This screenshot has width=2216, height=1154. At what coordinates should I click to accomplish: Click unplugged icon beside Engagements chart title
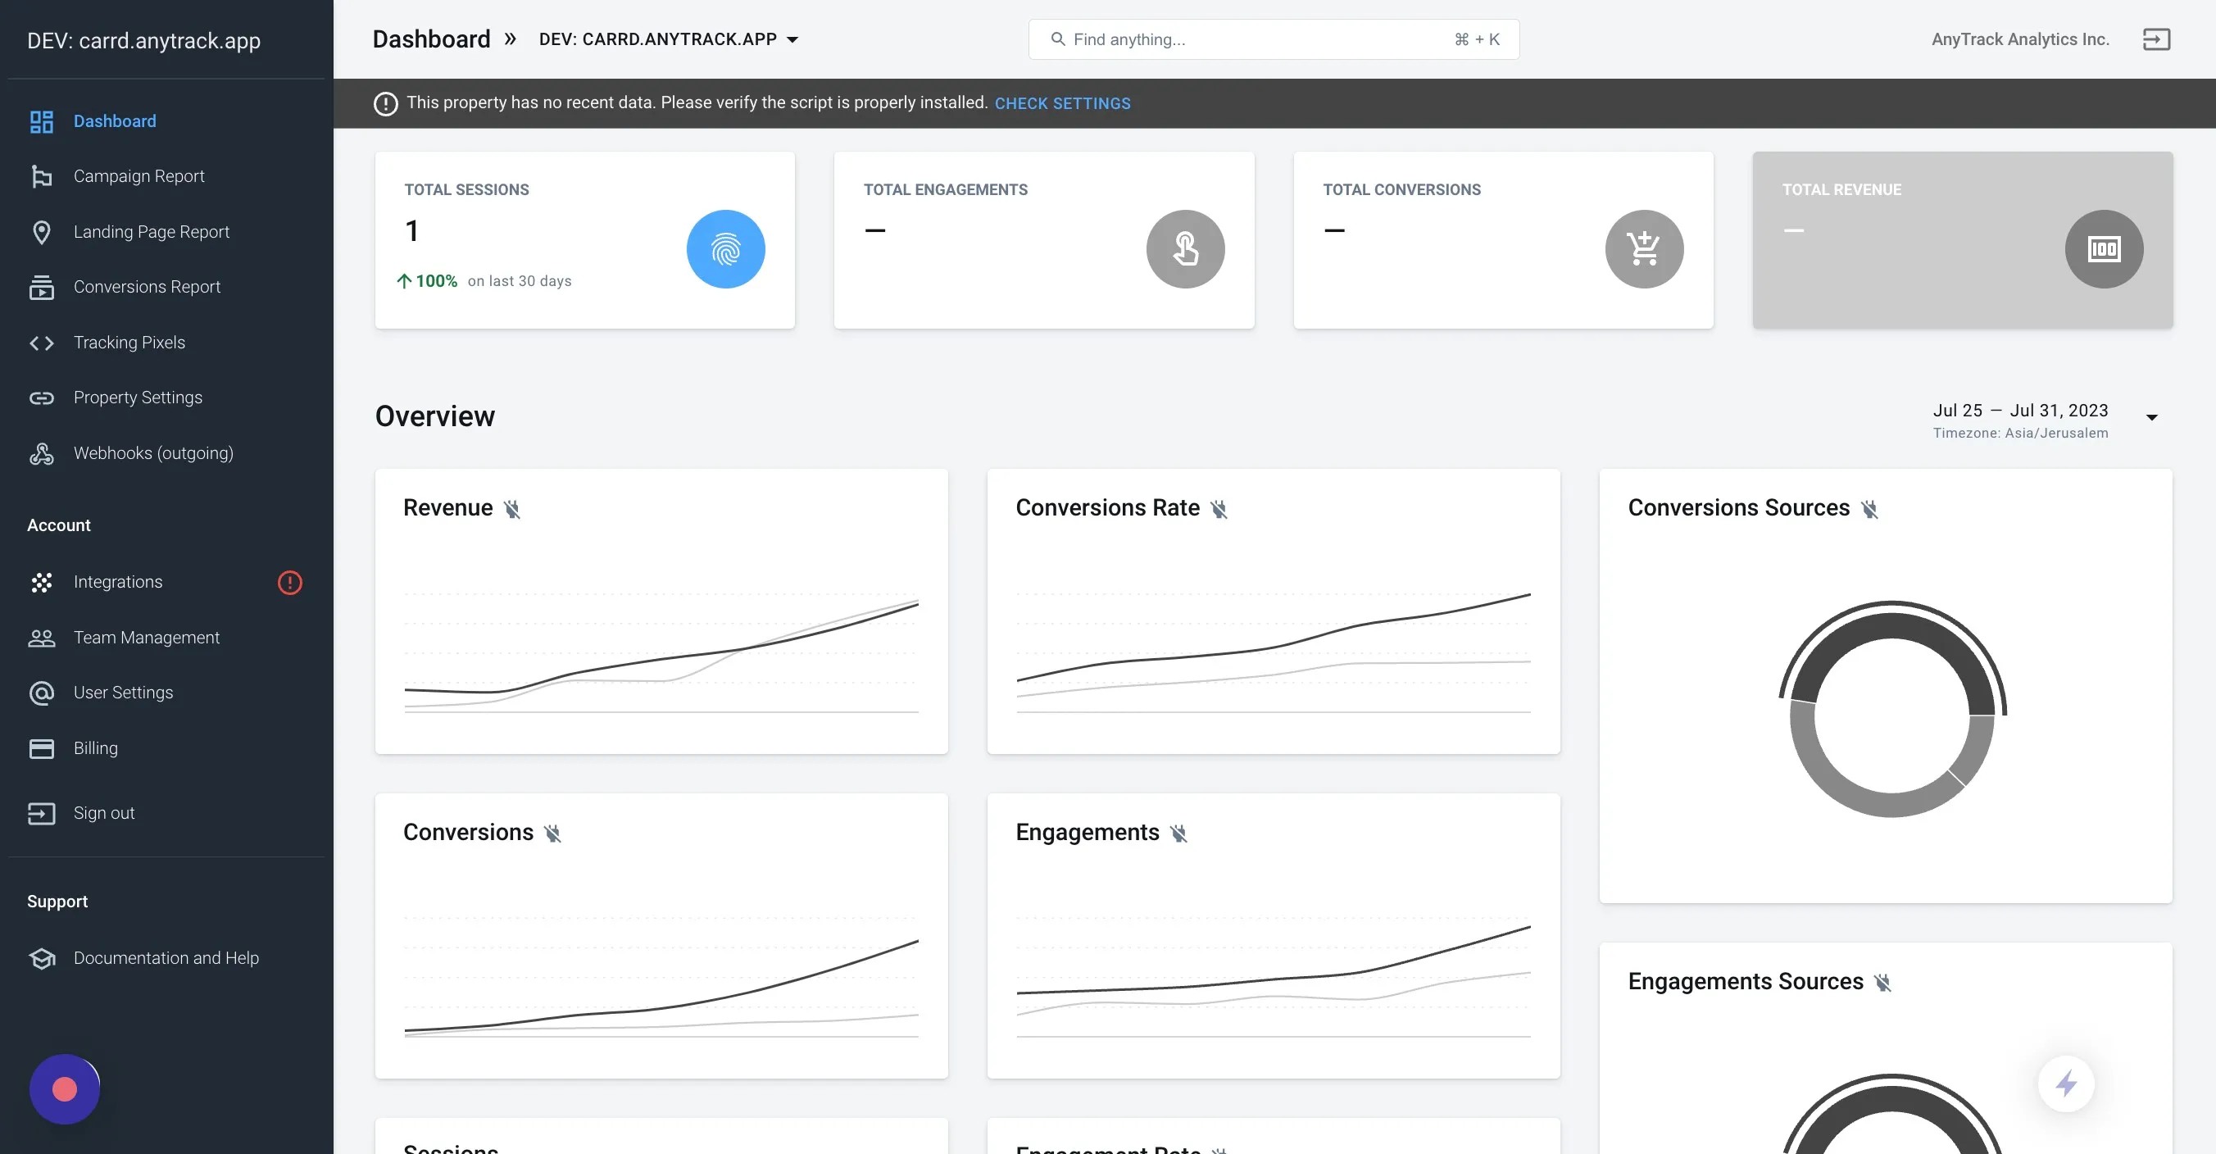1178,833
